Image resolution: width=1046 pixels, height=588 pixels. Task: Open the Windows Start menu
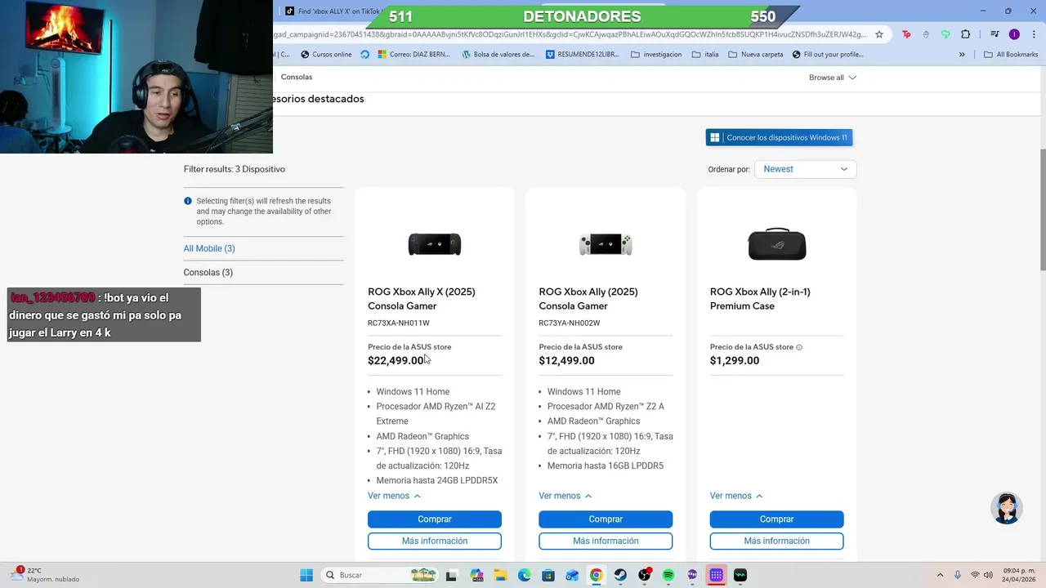tap(306, 575)
